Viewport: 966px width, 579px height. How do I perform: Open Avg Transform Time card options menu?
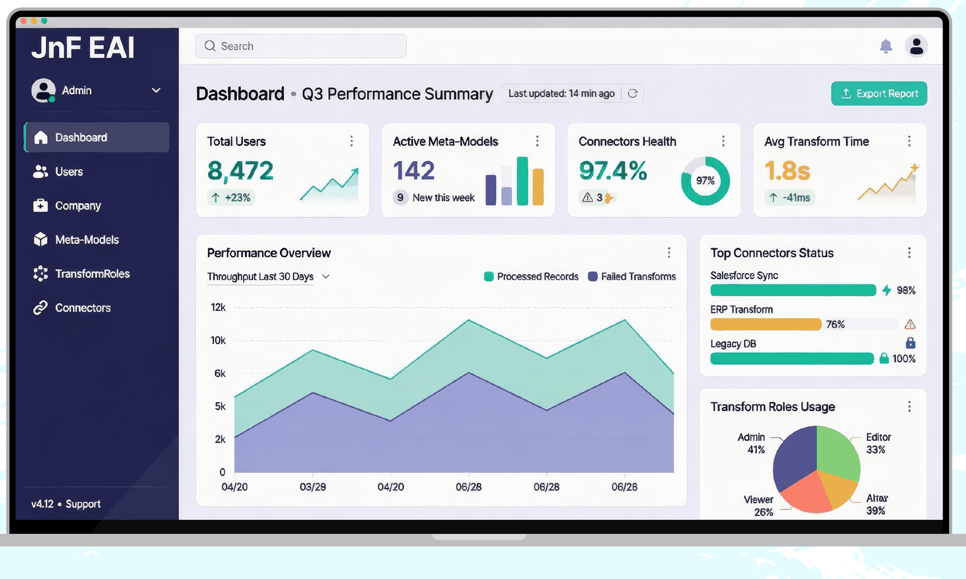coord(909,141)
